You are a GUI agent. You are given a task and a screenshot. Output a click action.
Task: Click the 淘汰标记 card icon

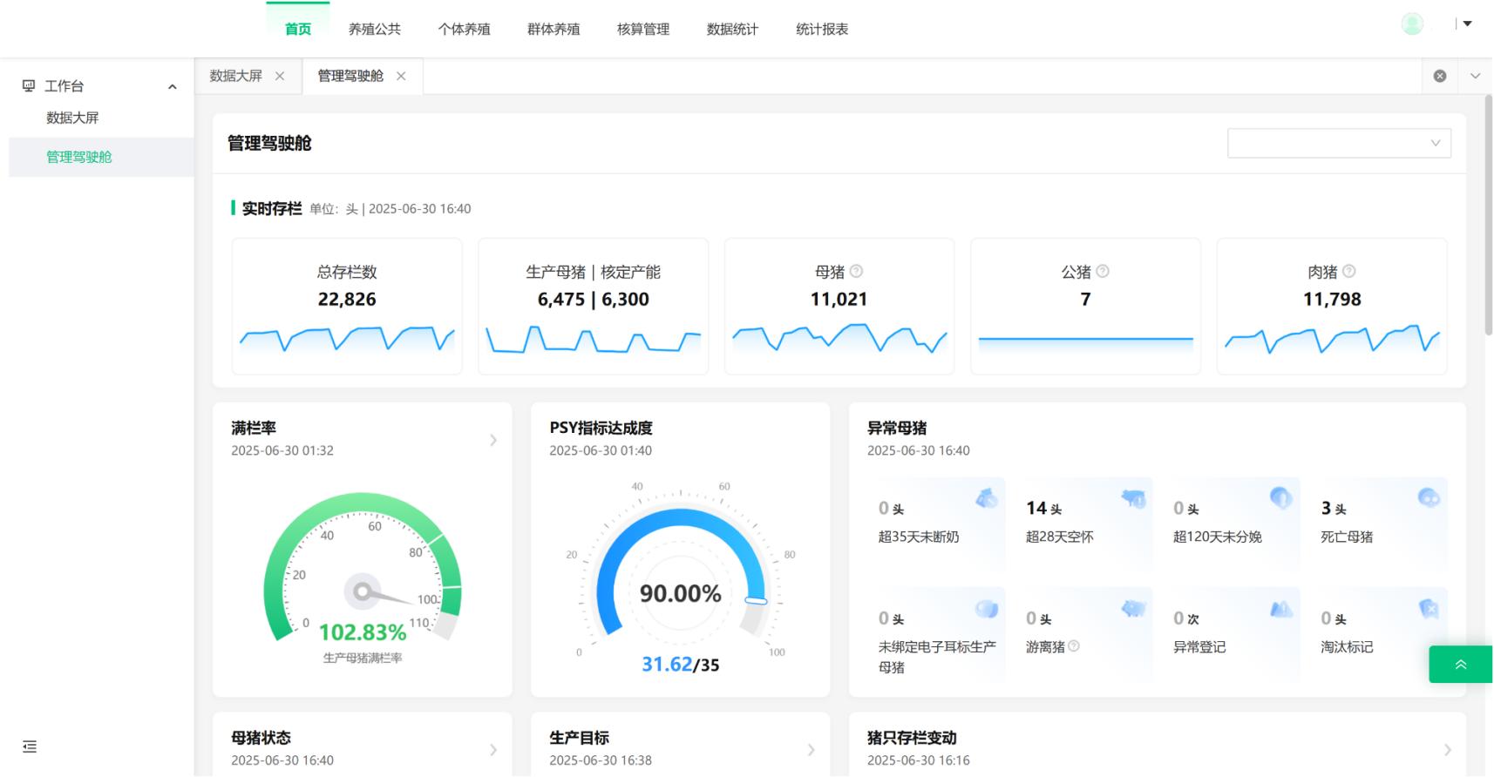pos(1429,609)
